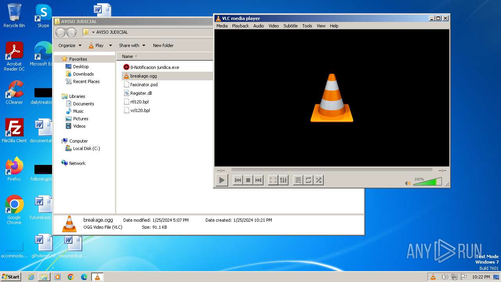This screenshot has width=501, height=282.
Task: Open the VLC Audio menu
Action: click(259, 26)
